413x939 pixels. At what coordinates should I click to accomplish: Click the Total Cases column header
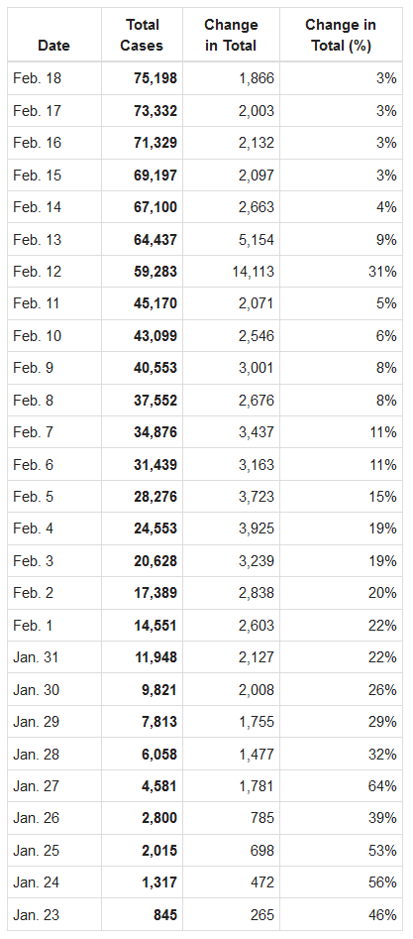(142, 36)
